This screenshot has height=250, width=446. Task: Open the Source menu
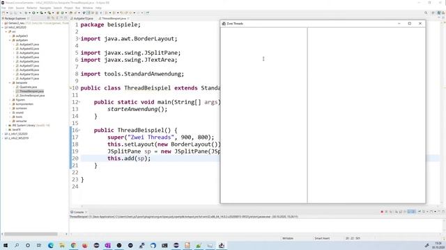[x=20, y=8]
